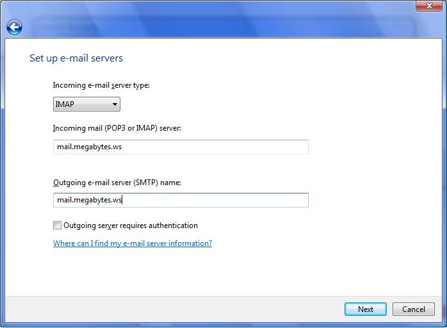Open the incoming server type dropdown
The image size is (447, 328).
click(x=86, y=104)
